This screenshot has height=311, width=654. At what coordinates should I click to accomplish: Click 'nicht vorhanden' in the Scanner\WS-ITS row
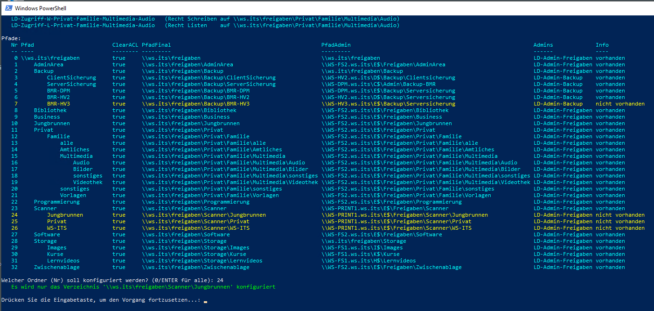(620, 228)
